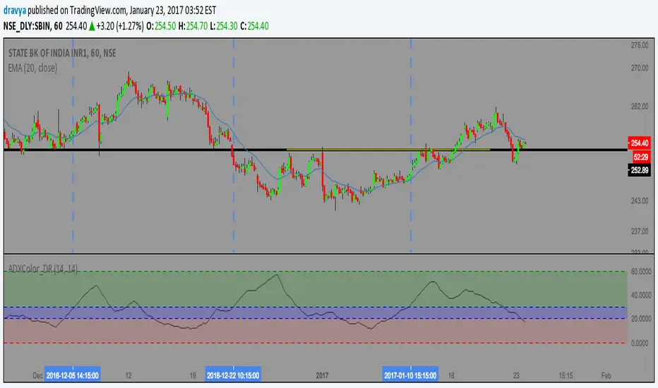Screen dimensions: 658x388
Task: Click the 243.00 price axis value
Action: point(640,201)
